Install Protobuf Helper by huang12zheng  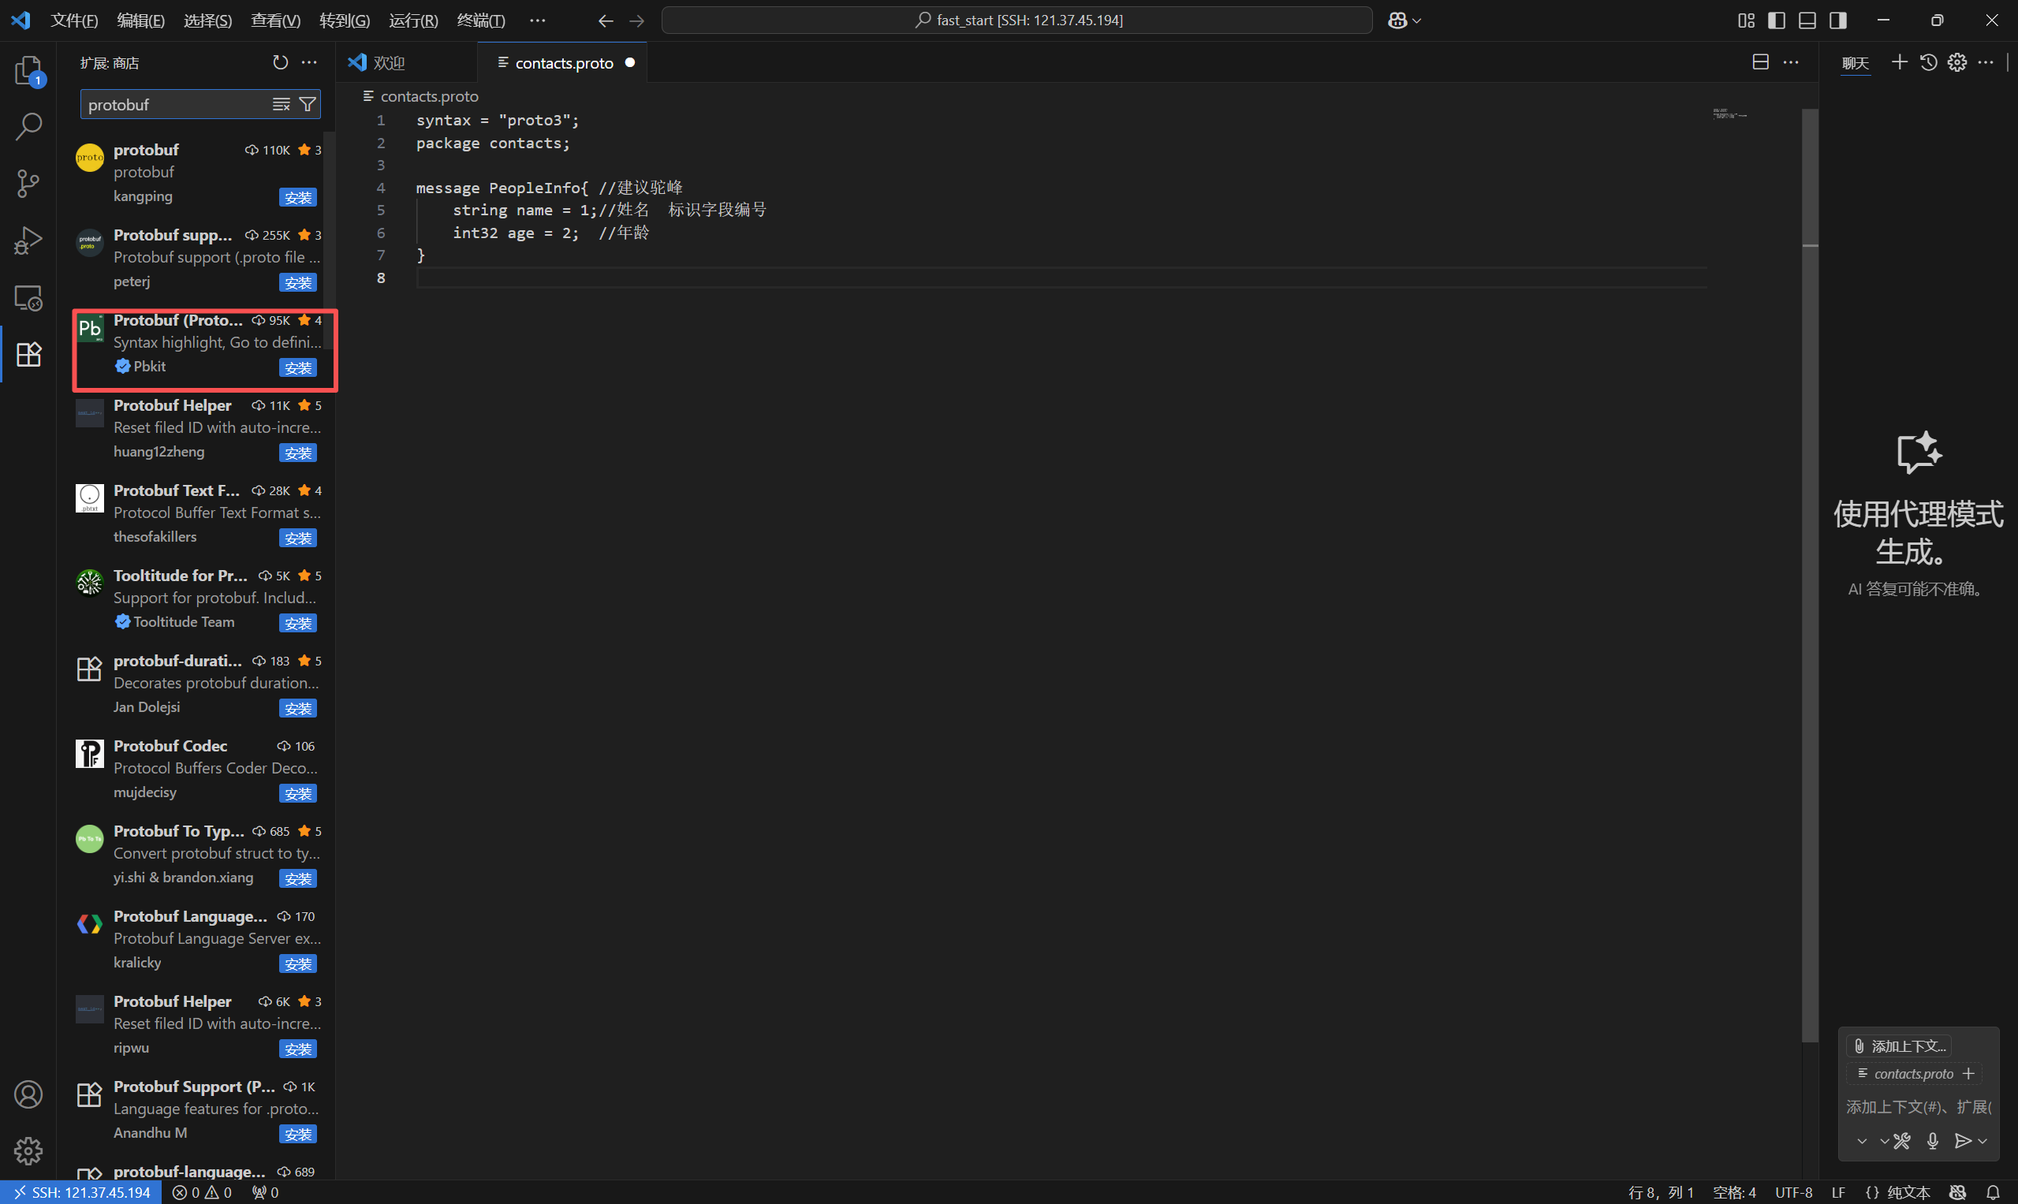(298, 453)
